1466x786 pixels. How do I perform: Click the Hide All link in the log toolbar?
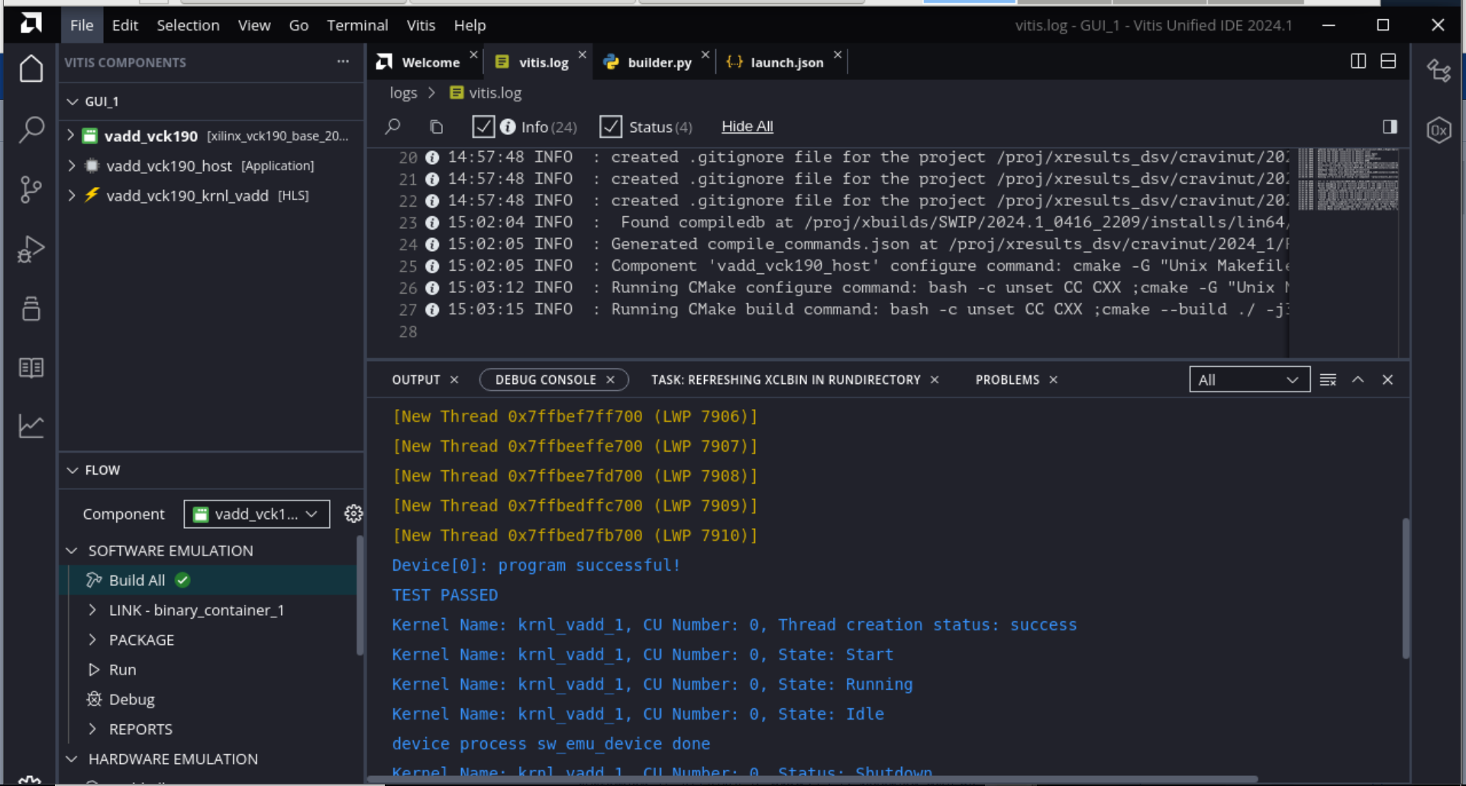pyautogui.click(x=747, y=126)
